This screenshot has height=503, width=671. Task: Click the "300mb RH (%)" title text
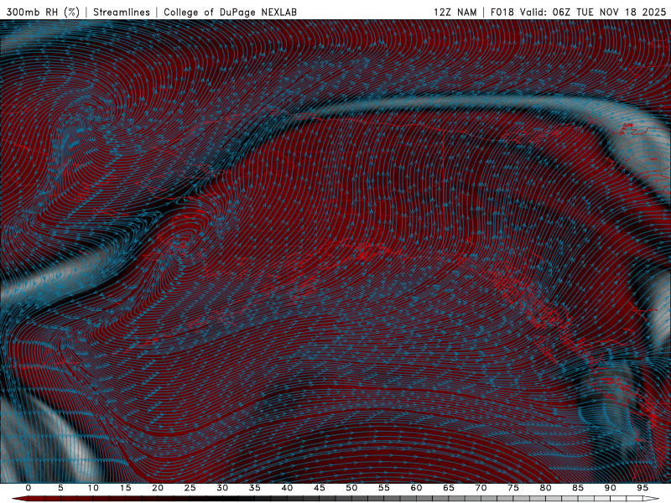pos(43,12)
